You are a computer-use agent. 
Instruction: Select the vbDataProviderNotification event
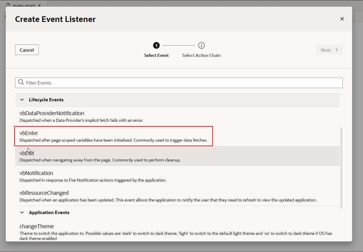[177, 116]
